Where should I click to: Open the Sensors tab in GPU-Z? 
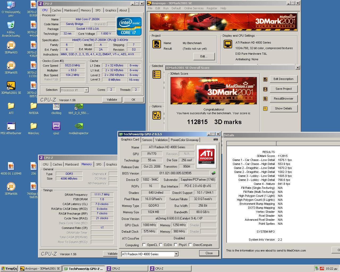pos(147,140)
